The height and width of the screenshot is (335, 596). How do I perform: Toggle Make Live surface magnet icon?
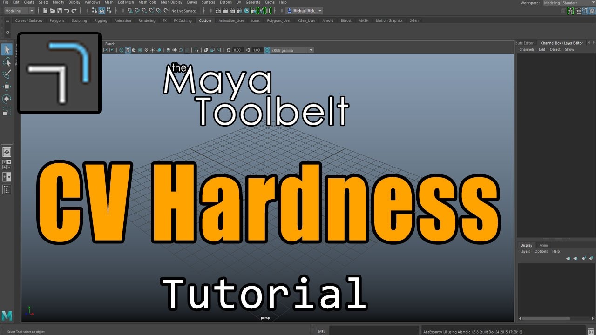[166, 11]
